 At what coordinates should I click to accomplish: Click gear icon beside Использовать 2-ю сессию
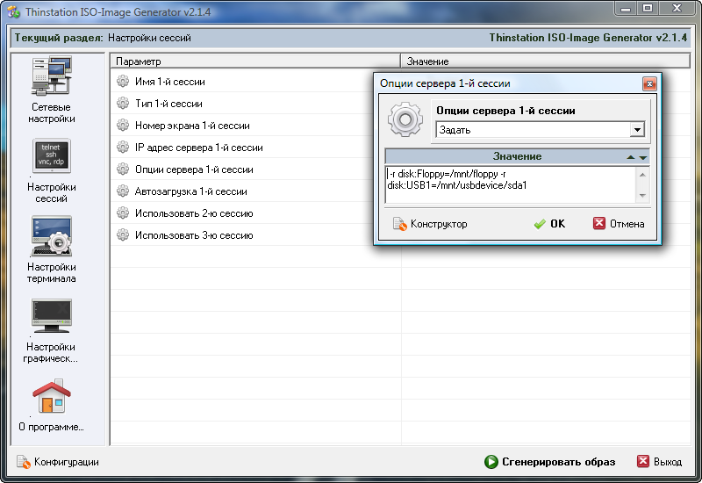pos(123,213)
